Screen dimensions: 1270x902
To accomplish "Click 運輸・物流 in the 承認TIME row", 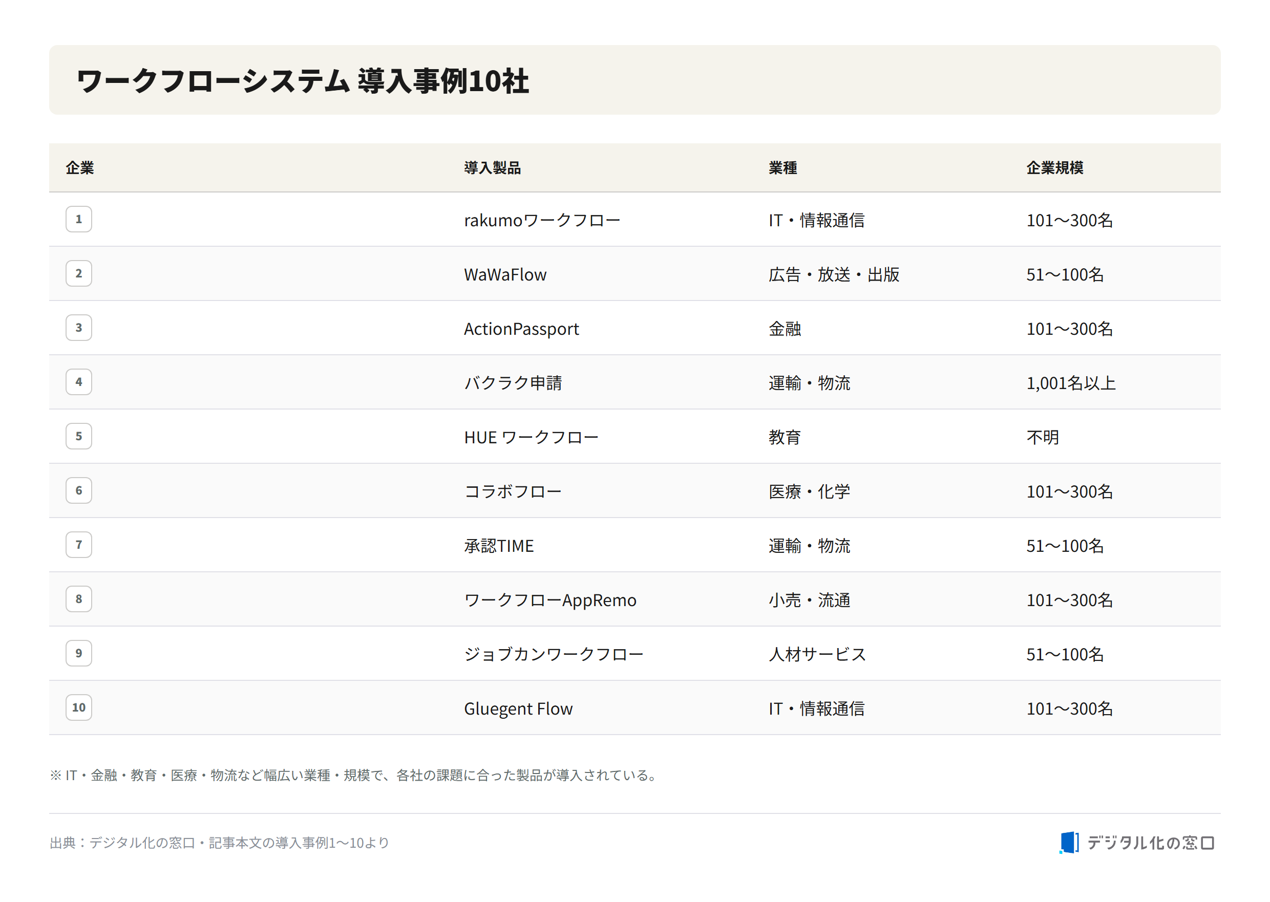I will (810, 546).
